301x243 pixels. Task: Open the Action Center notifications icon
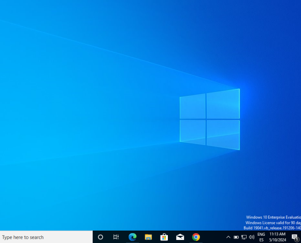coord(295,237)
